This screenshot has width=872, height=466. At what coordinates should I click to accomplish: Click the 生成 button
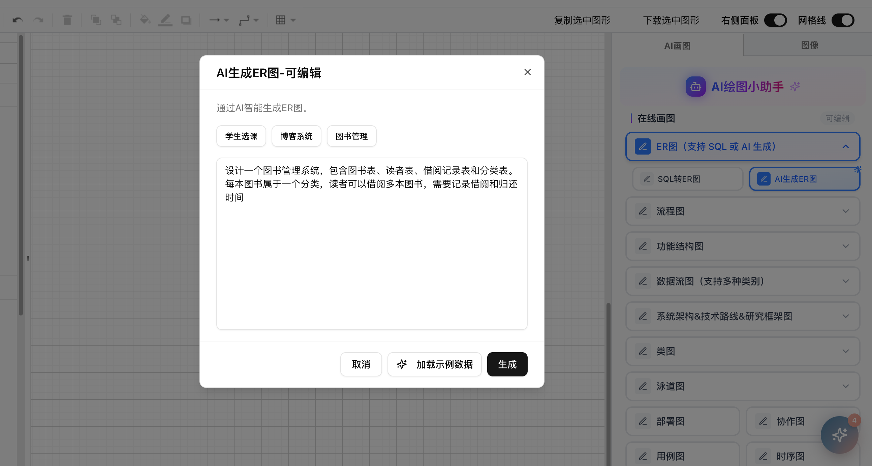507,364
